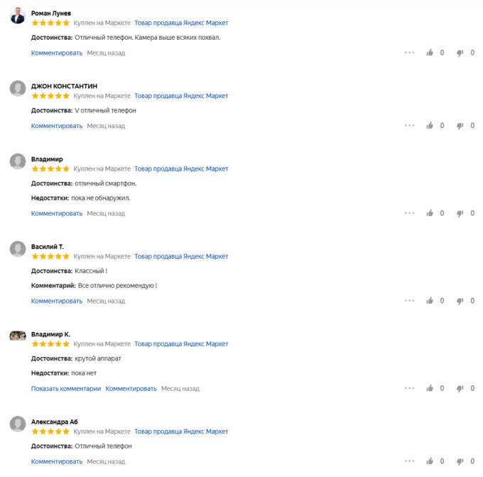Open more options for Роман Лунев's review
This screenshot has width=483, height=477.
[x=410, y=53]
